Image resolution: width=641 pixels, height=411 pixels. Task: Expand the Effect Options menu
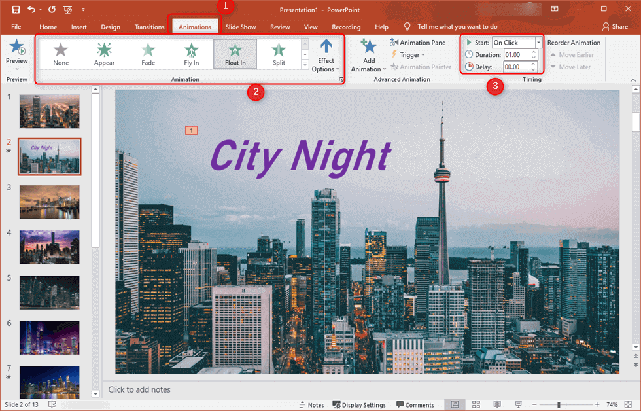[326, 56]
